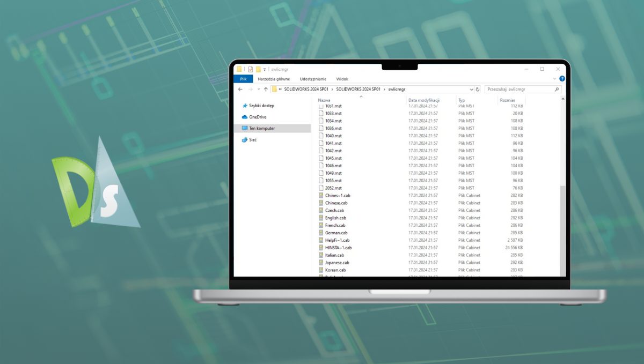Refresh the swlicmgr folder view
Screen dimensions: 644x364
(x=478, y=90)
